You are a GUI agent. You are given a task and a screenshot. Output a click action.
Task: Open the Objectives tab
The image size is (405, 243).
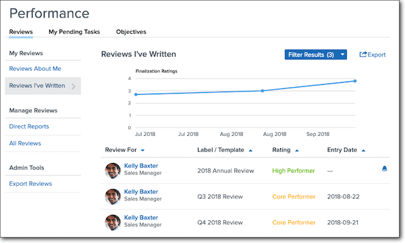(x=131, y=32)
